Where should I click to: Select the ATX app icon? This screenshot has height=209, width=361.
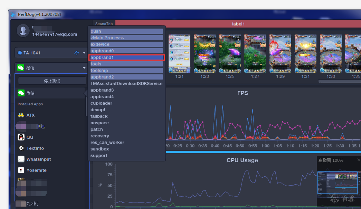[x=21, y=115]
